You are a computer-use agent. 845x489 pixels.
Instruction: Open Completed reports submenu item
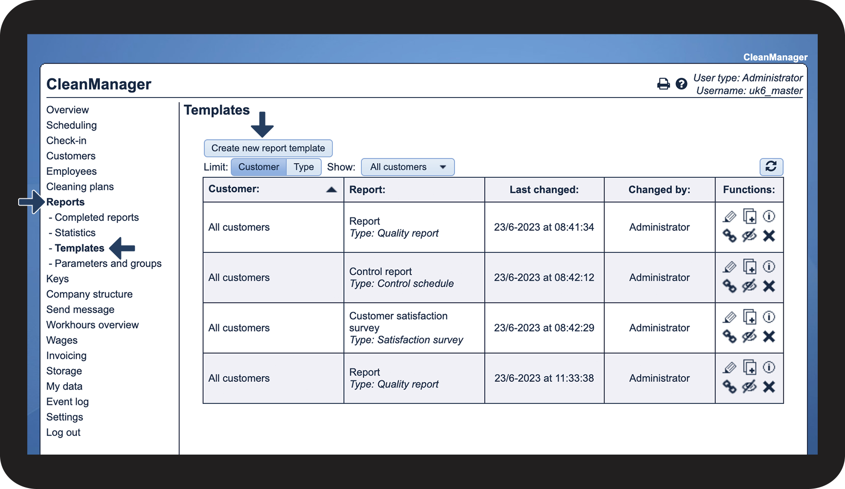coord(97,217)
